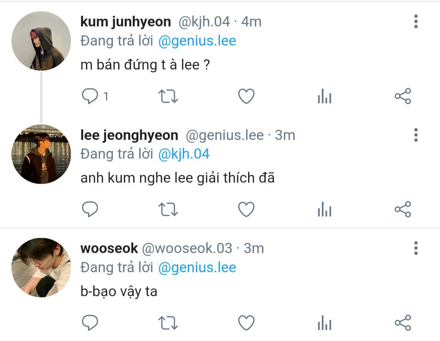The width and height of the screenshot is (440, 341).
Task: View analytics for wooseok's tweet
Action: [x=325, y=323]
